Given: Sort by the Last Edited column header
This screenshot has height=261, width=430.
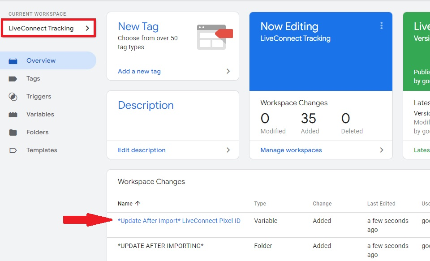Looking at the screenshot, I should coord(381,203).
